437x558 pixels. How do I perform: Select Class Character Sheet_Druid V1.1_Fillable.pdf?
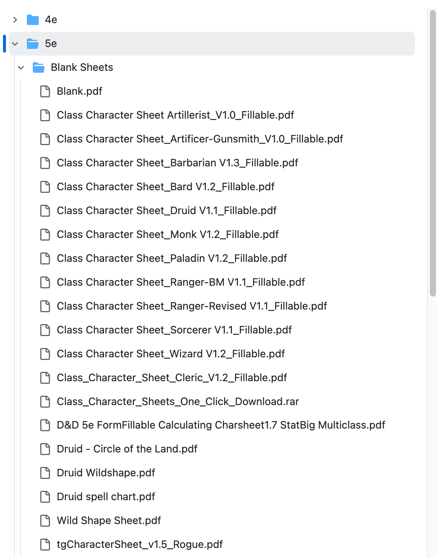167,210
